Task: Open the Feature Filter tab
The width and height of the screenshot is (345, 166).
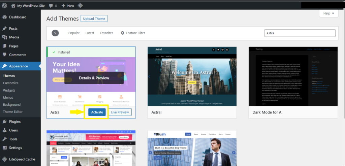Action: coord(133,33)
